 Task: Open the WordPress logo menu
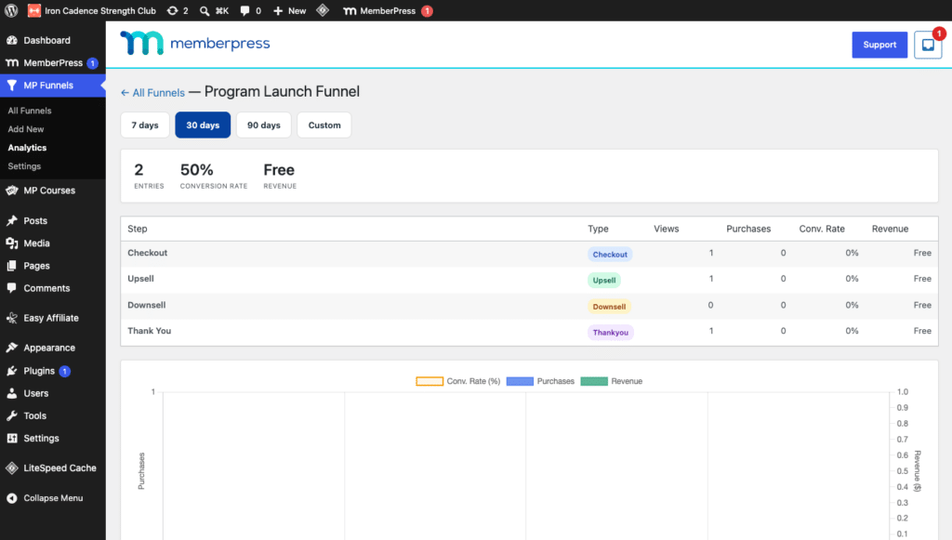click(11, 10)
